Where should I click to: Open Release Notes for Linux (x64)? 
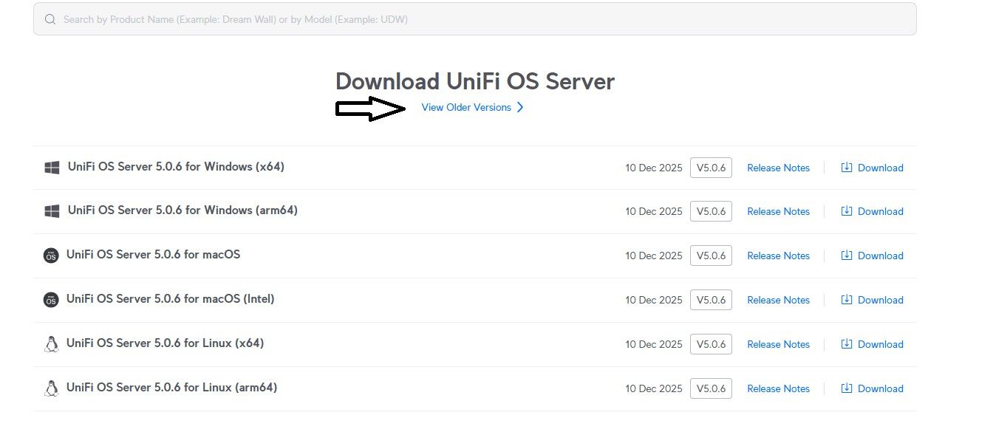[x=778, y=344]
